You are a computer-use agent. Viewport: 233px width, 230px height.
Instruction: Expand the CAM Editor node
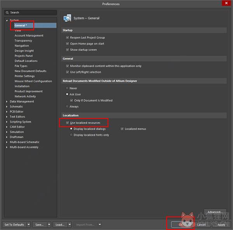[x=7, y=127]
